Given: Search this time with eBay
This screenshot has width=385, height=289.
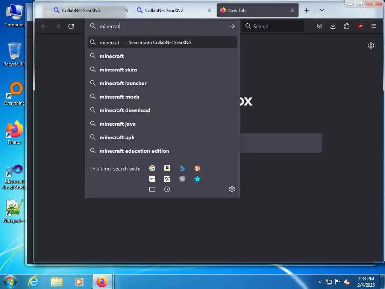Looking at the screenshot, I should [152, 179].
